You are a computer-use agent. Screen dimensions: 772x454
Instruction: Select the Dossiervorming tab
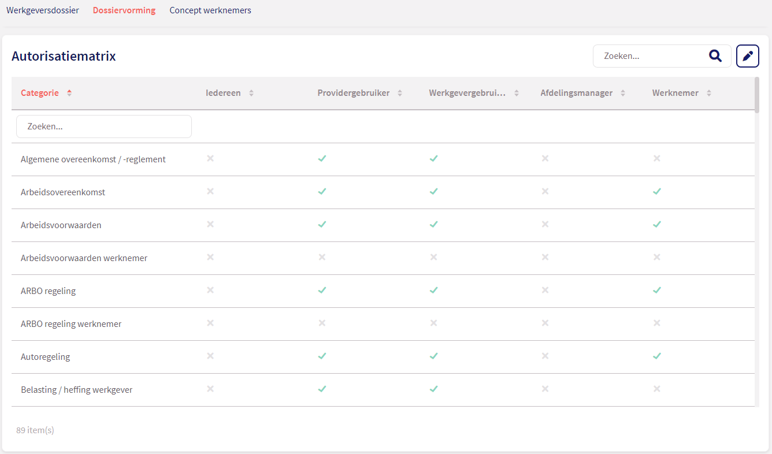tap(124, 10)
